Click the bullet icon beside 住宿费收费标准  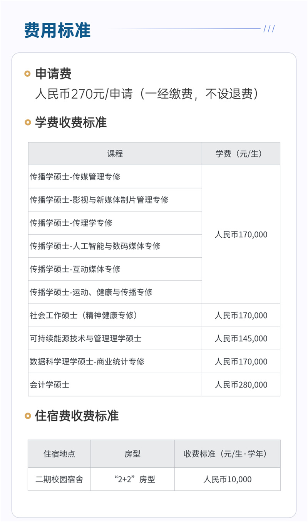27,415
